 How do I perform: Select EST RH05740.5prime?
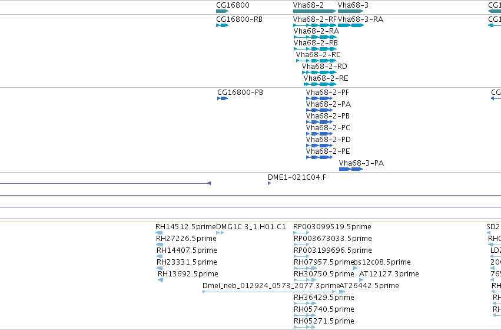click(304, 315)
